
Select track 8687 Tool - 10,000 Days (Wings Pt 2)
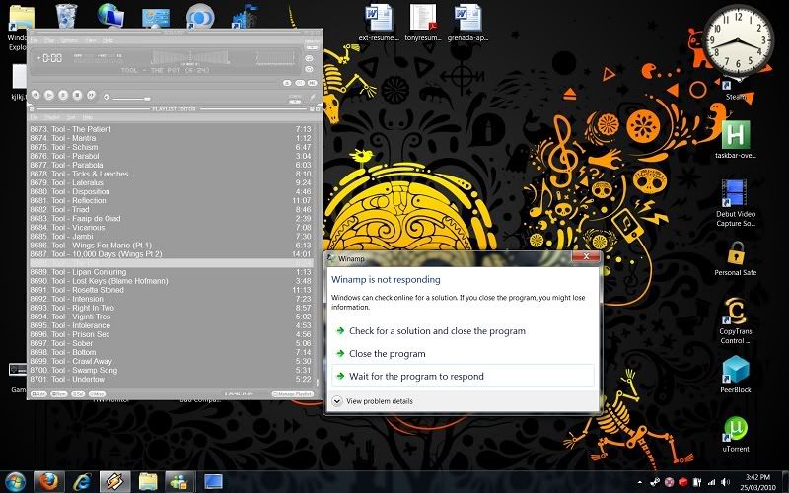point(171,254)
